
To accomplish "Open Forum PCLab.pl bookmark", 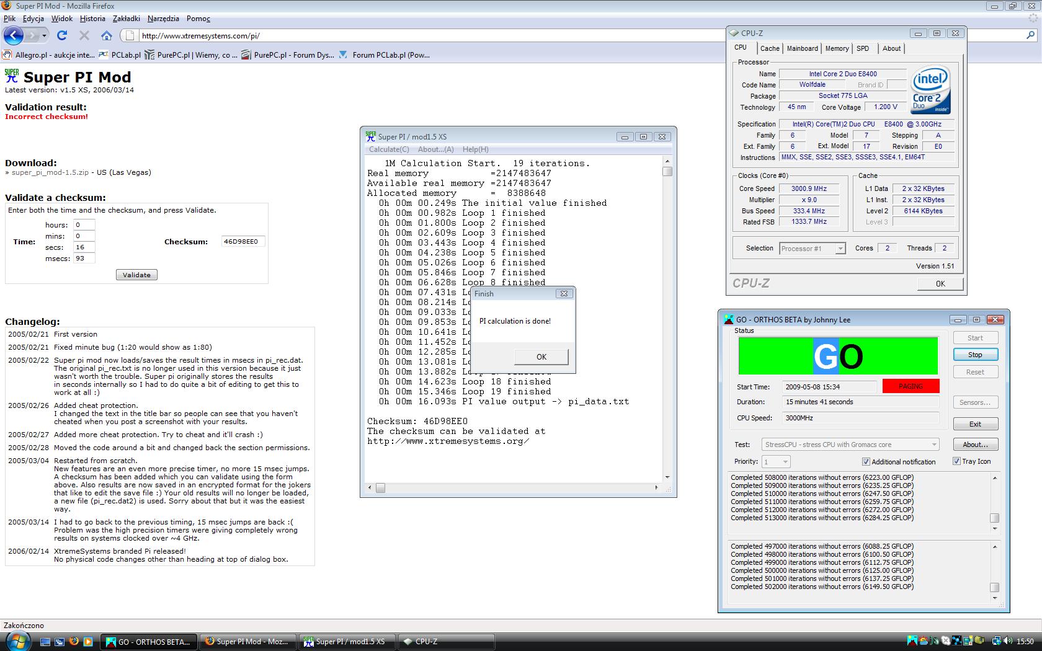I will tap(385, 55).
